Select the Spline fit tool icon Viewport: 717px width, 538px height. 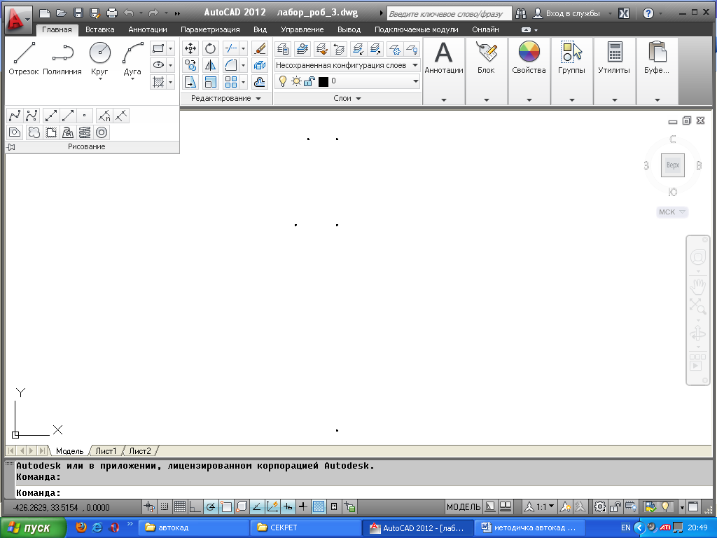point(15,116)
